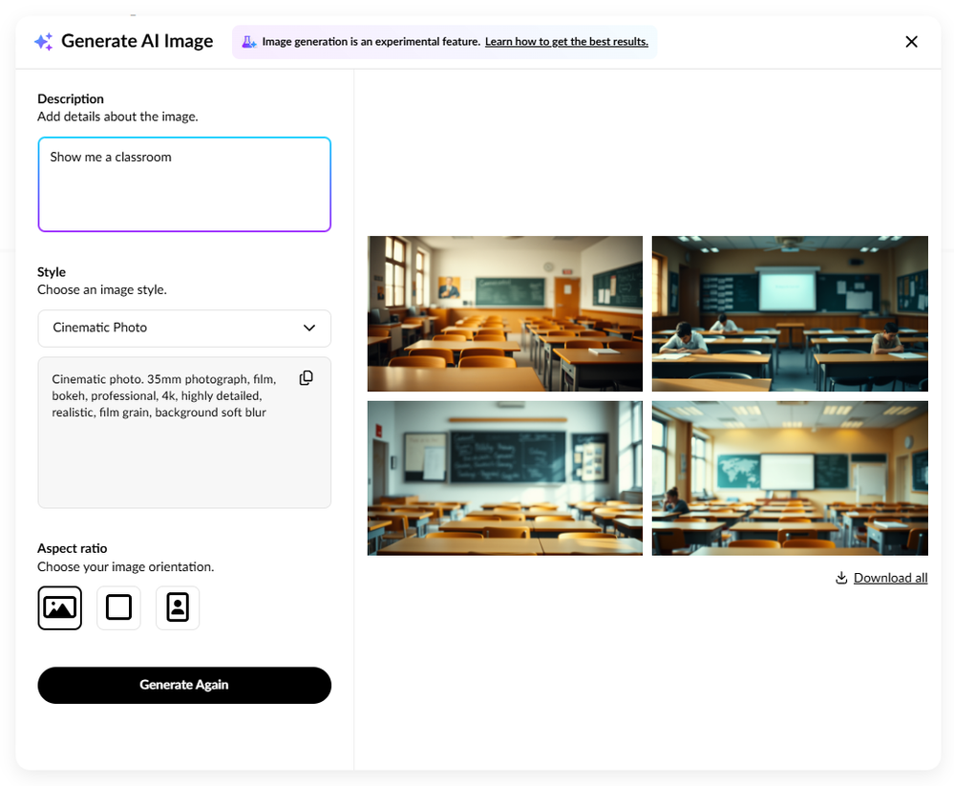The width and height of the screenshot is (954, 786).
Task: Click the 'Generate AI Image' title
Action: coord(137,41)
